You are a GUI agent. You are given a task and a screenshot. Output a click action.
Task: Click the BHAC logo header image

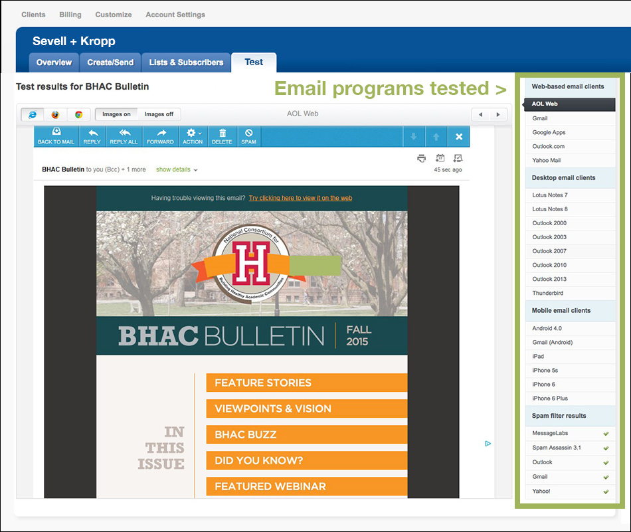(252, 264)
